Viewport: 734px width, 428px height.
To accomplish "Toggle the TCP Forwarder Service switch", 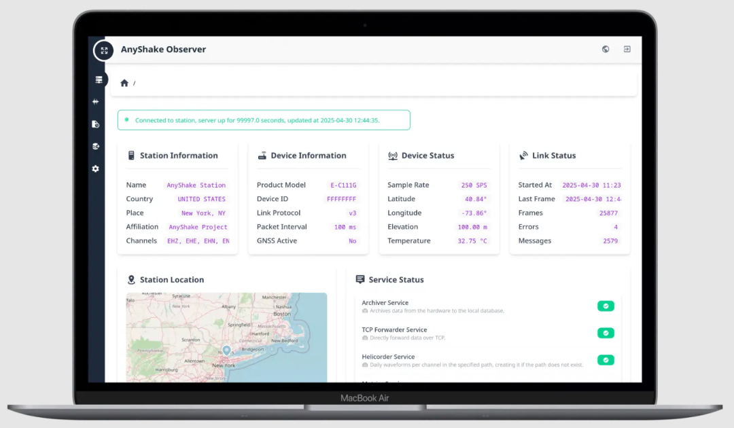I will point(606,333).
